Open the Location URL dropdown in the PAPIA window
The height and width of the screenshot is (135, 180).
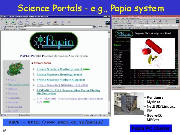pos(93,27)
